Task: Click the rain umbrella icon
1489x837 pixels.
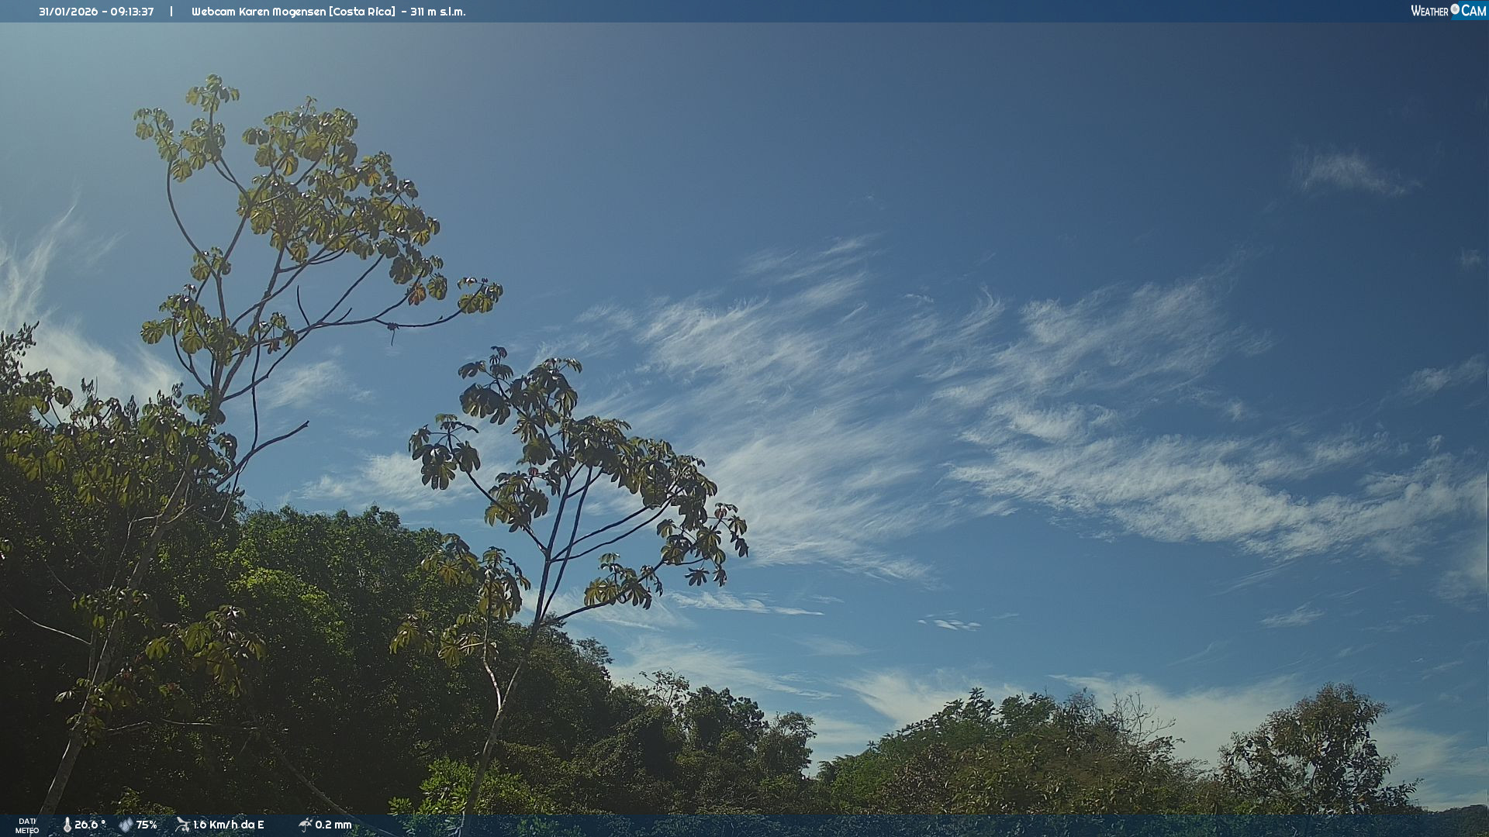Action: pyautogui.click(x=305, y=825)
